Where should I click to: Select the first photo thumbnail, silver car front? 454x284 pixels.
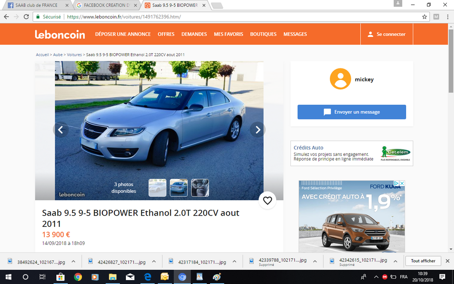157,188
